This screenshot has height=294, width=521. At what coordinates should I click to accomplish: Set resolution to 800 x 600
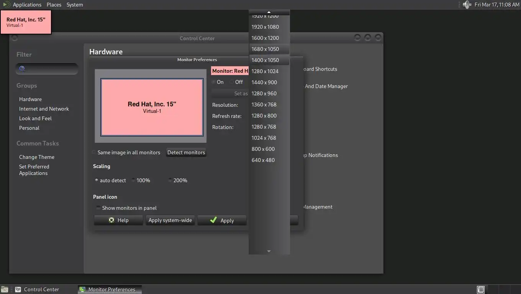coord(269,149)
